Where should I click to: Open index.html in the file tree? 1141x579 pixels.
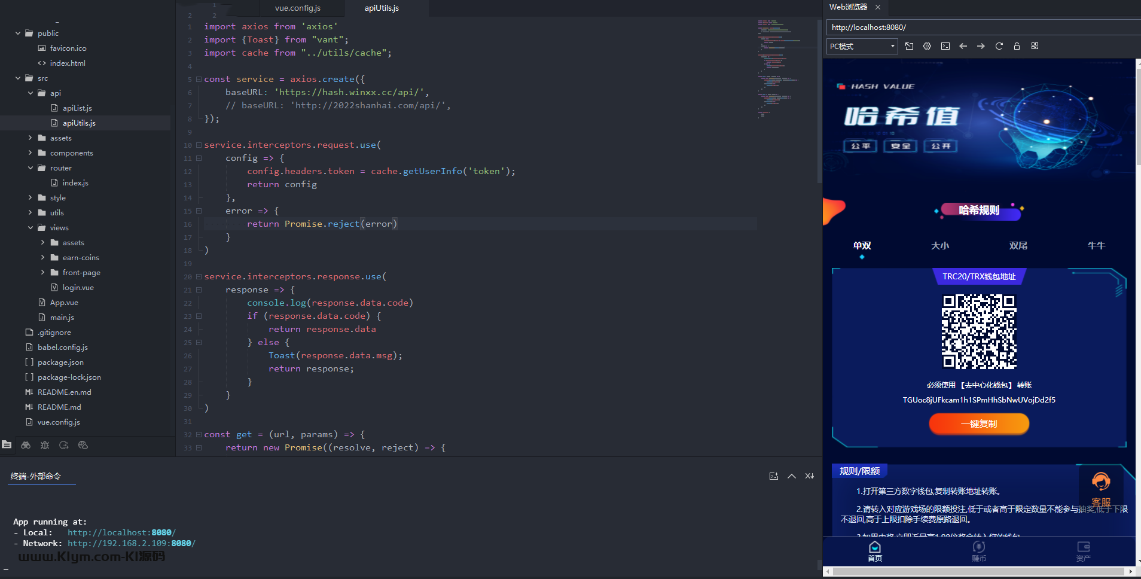point(68,63)
